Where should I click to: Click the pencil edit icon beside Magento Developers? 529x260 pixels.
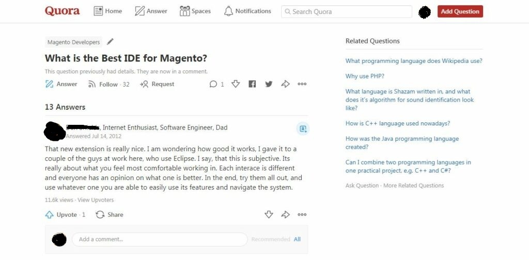coord(110,42)
